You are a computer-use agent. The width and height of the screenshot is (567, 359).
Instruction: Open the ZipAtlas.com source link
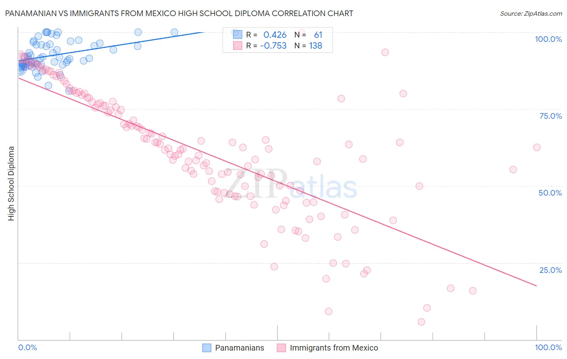click(531, 13)
